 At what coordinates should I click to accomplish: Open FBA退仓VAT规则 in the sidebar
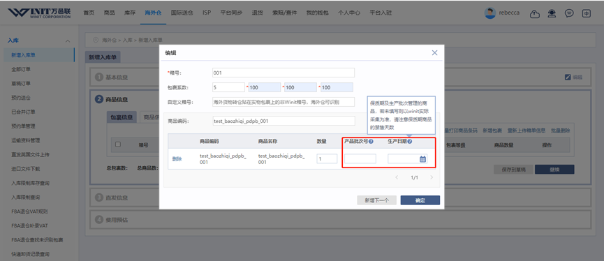pos(29,211)
